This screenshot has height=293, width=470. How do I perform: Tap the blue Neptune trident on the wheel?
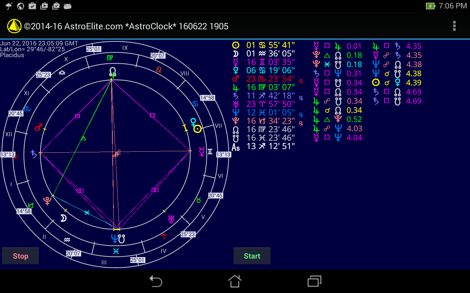pos(114,239)
